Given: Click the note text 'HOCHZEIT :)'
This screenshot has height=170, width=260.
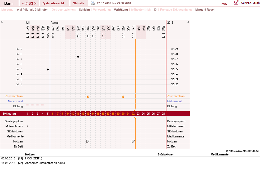Looking at the screenshot, I should [x=34, y=158].
